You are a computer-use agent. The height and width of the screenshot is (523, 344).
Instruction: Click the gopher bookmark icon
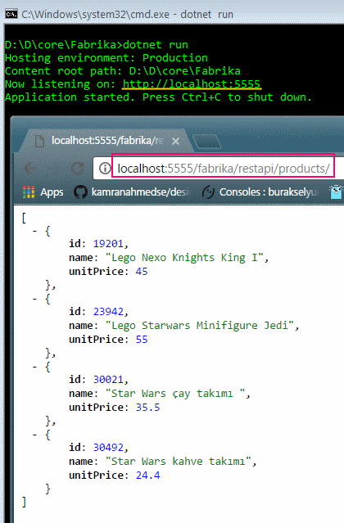[x=336, y=192]
